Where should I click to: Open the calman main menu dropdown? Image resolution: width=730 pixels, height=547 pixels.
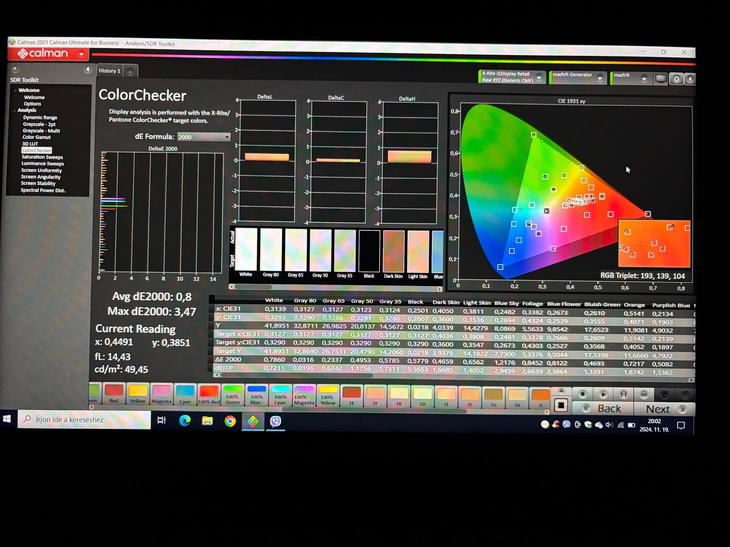point(82,54)
